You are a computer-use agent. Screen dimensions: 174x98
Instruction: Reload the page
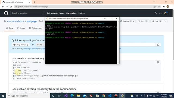[x=11, y=7]
